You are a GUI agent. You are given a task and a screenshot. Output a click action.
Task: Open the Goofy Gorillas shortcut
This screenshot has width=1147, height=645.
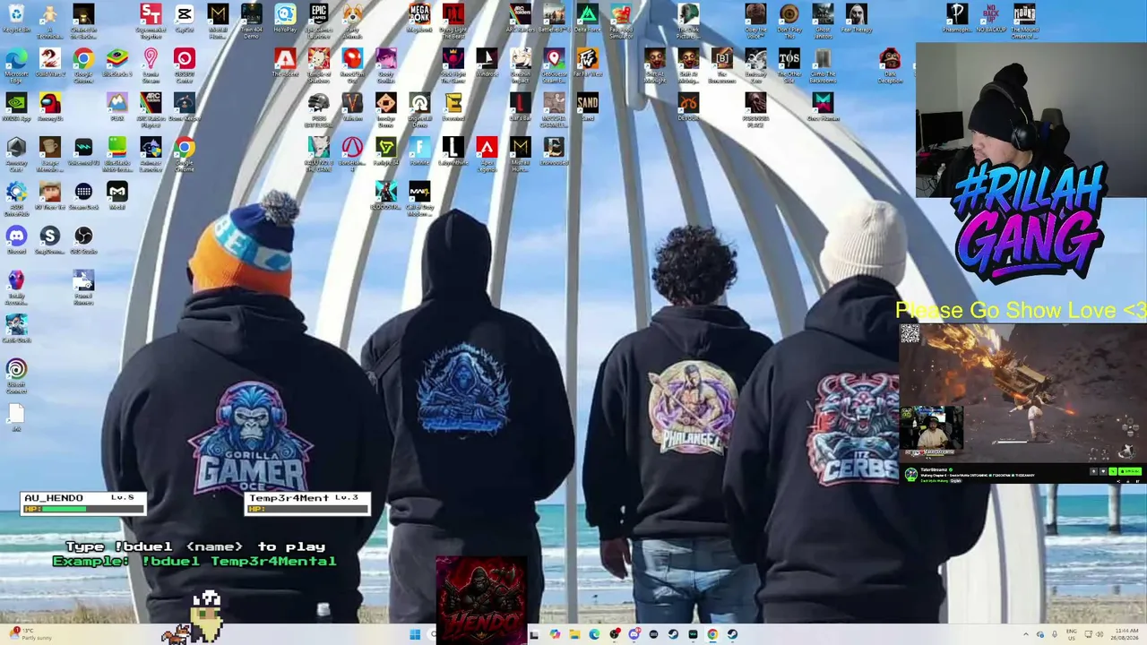pyautogui.click(x=386, y=66)
